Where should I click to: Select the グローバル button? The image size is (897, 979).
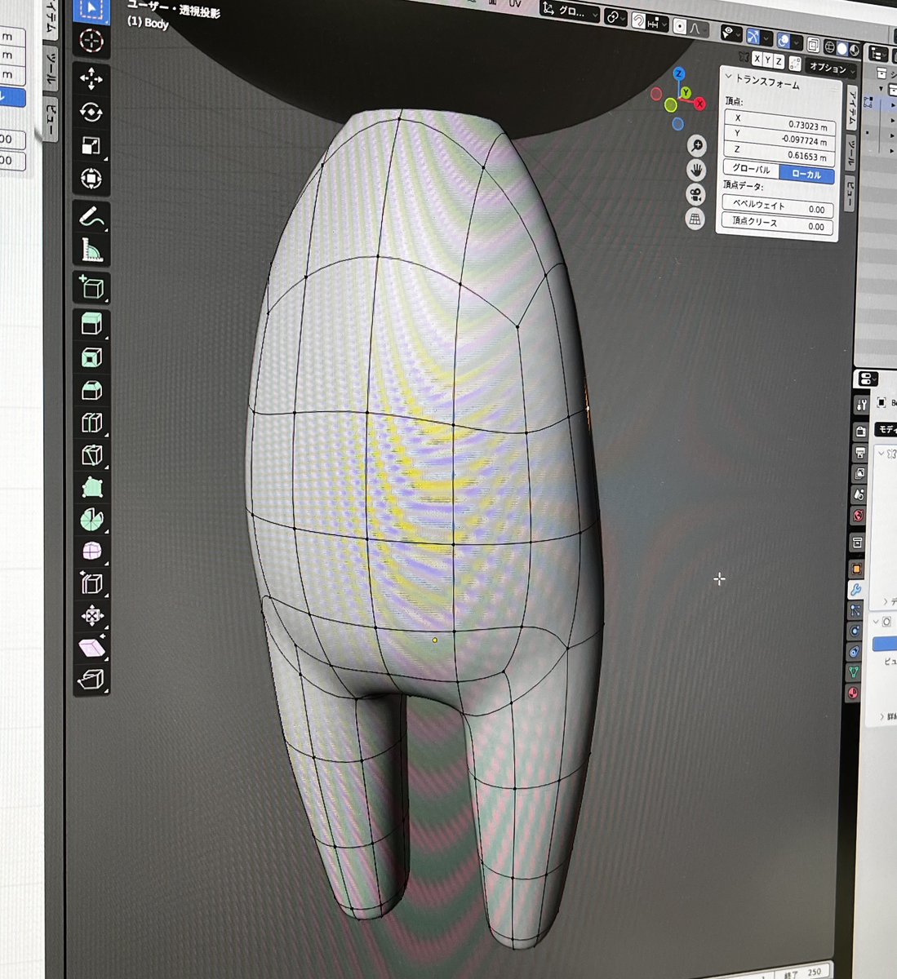(751, 169)
